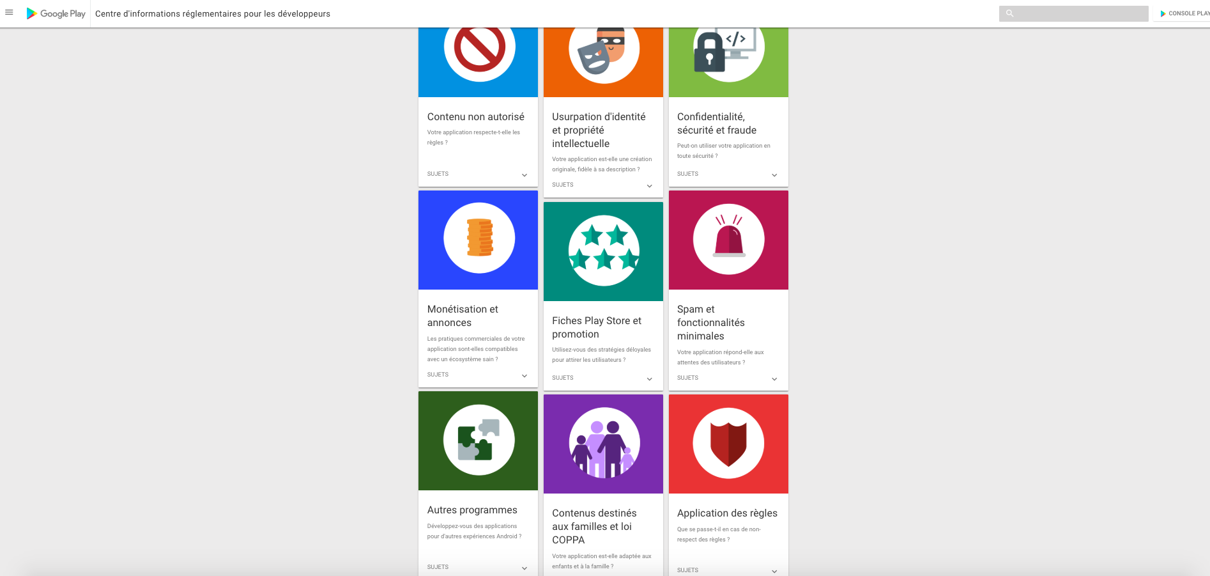Image resolution: width=1210 pixels, height=576 pixels.
Task: Open Fiches Play Store et promotion title
Action: [597, 327]
